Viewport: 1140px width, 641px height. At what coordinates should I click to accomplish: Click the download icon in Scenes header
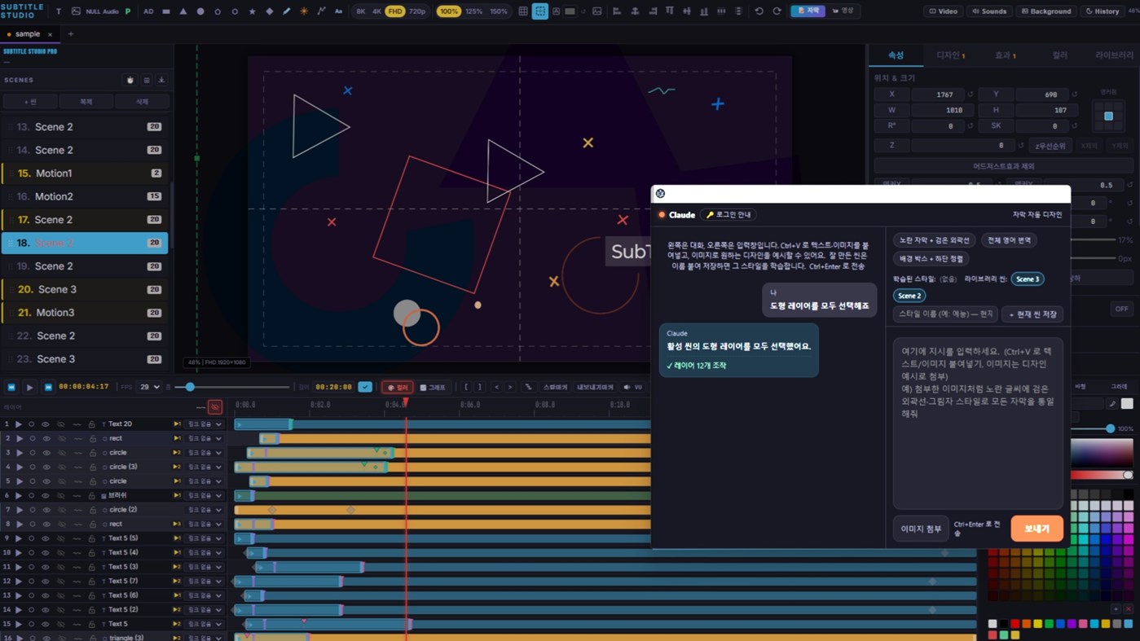point(161,80)
